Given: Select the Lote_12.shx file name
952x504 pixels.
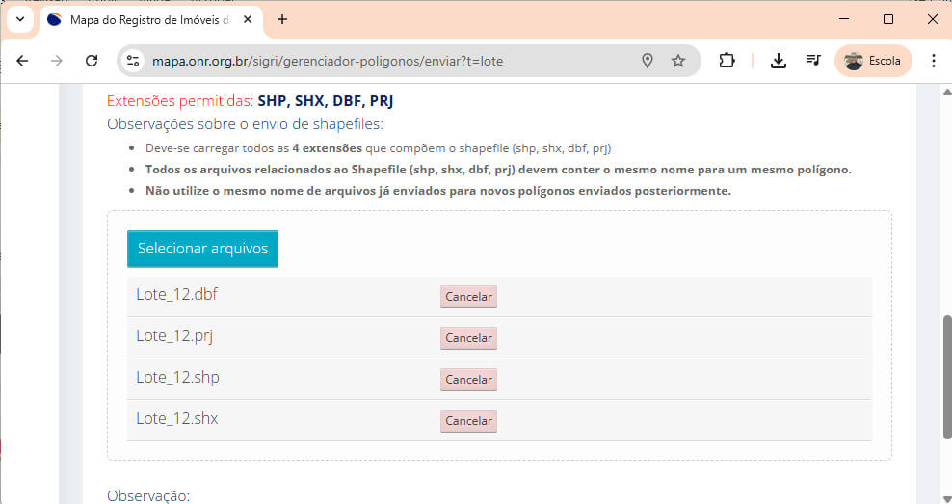Looking at the screenshot, I should point(177,418).
